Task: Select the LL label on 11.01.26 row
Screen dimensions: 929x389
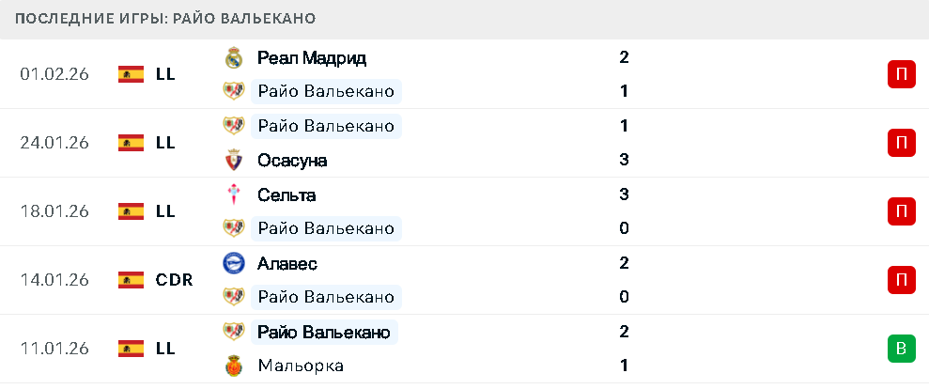Action: 165,349
